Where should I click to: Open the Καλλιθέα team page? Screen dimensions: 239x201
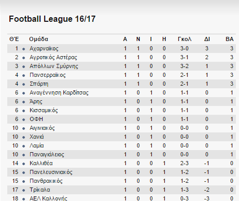click(x=41, y=164)
